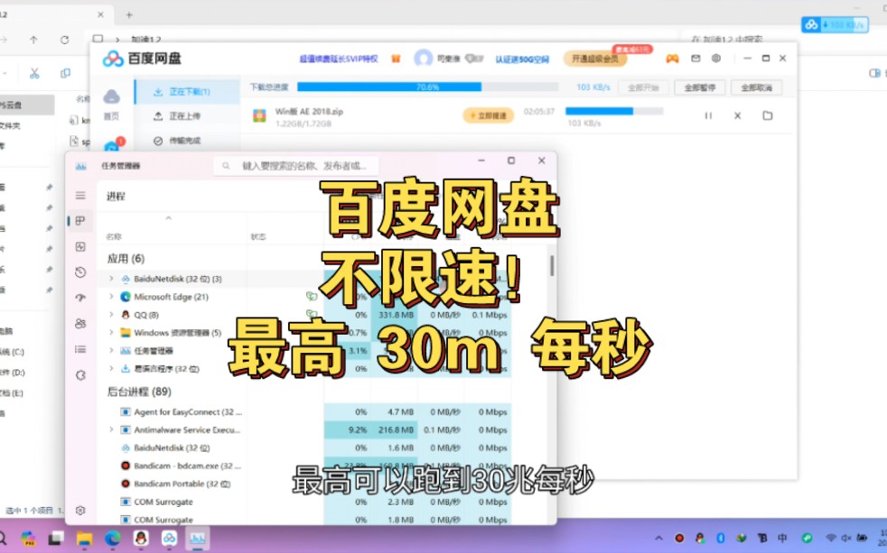Click the floating Baidu speed widget top right

835,25
